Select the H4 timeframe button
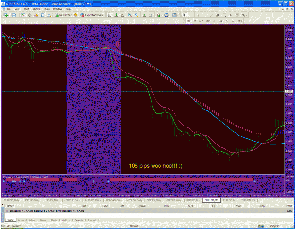Image resolution: width=295 pixels, height=229 pixels. [x=220, y=21]
